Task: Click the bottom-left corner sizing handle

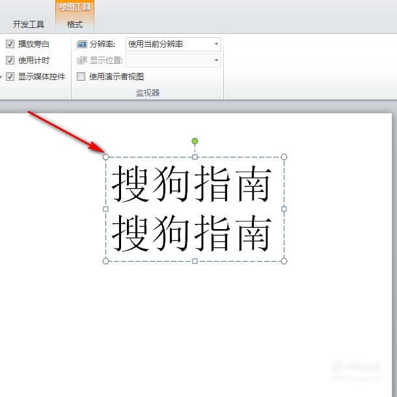Action: [x=106, y=261]
